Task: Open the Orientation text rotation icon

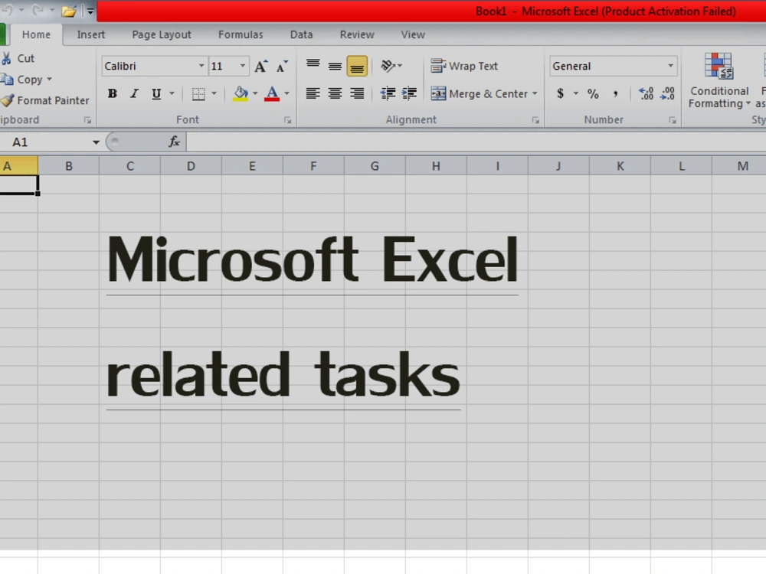Action: [x=388, y=65]
